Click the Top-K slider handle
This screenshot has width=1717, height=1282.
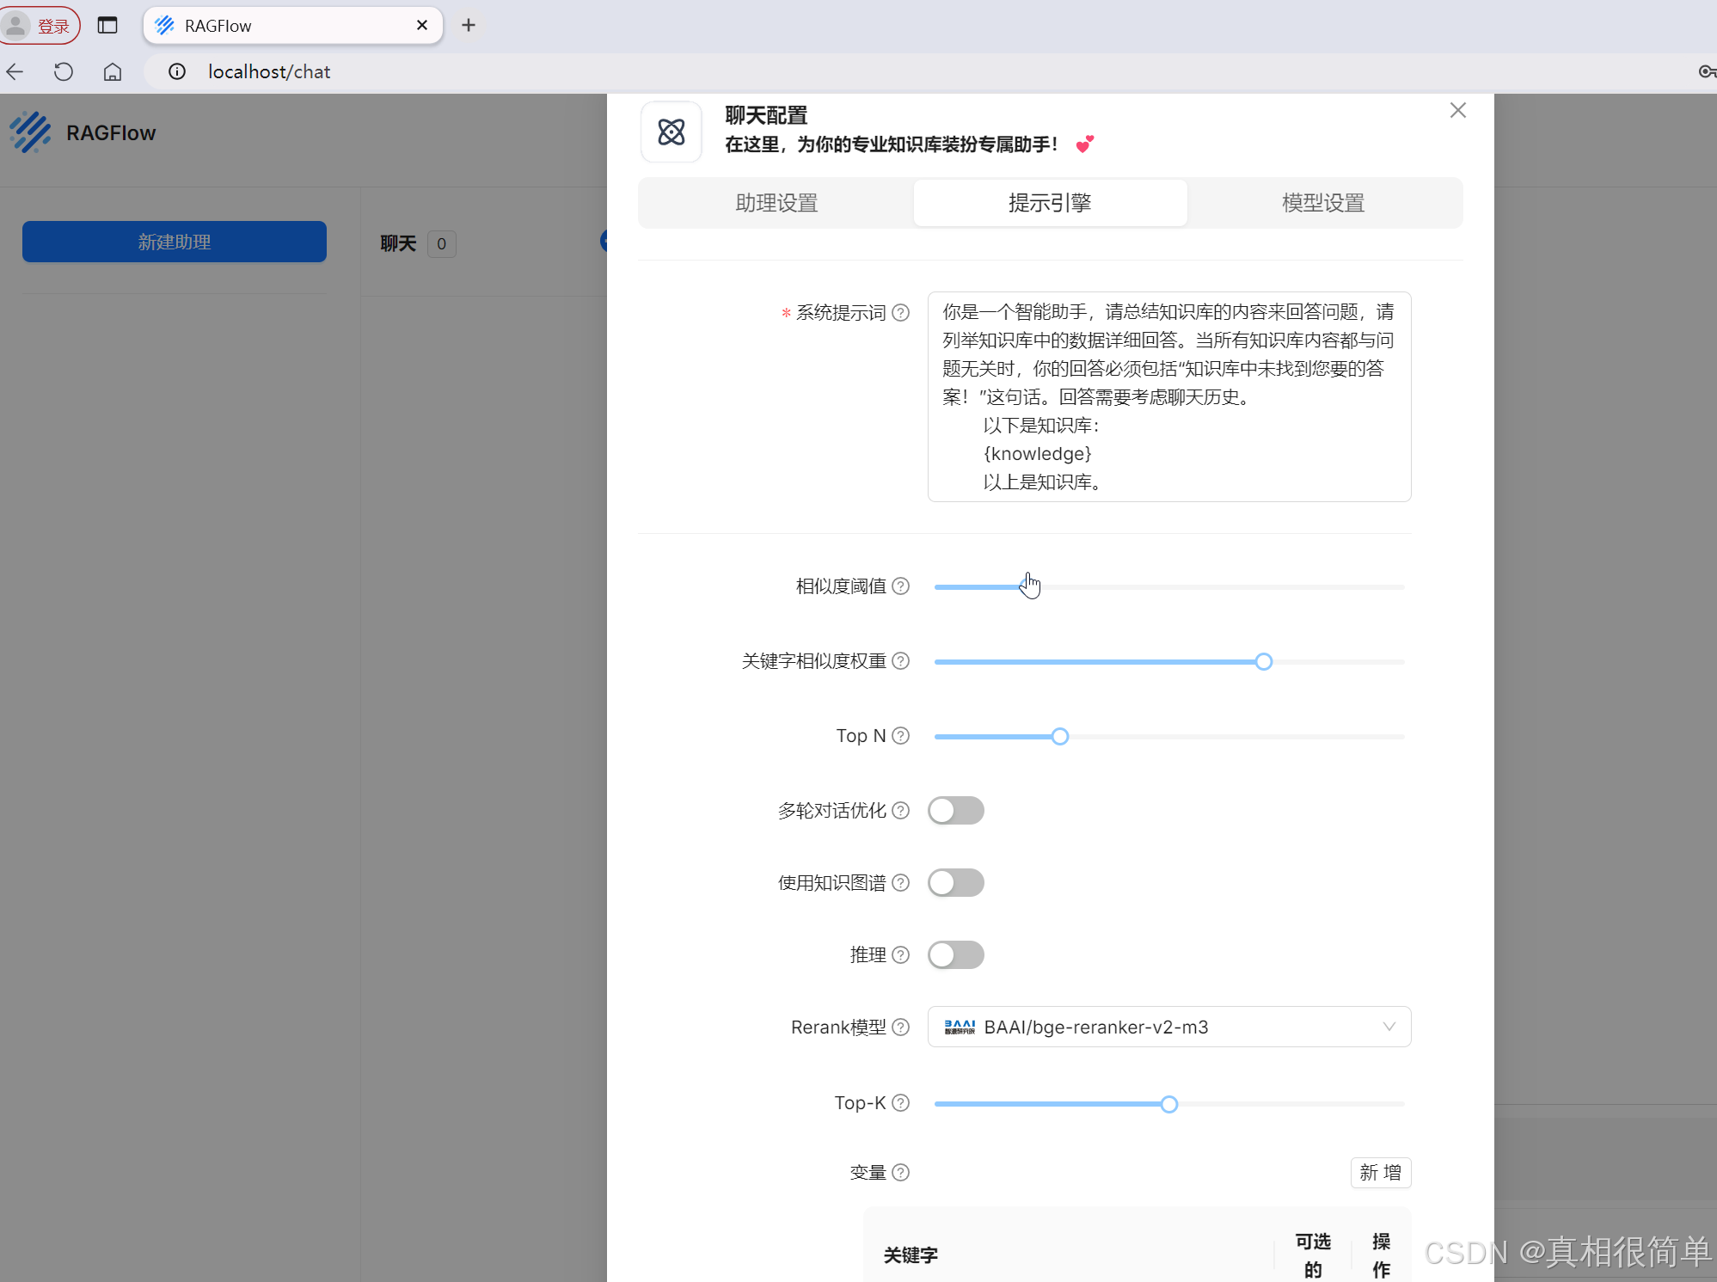pyautogui.click(x=1168, y=1105)
